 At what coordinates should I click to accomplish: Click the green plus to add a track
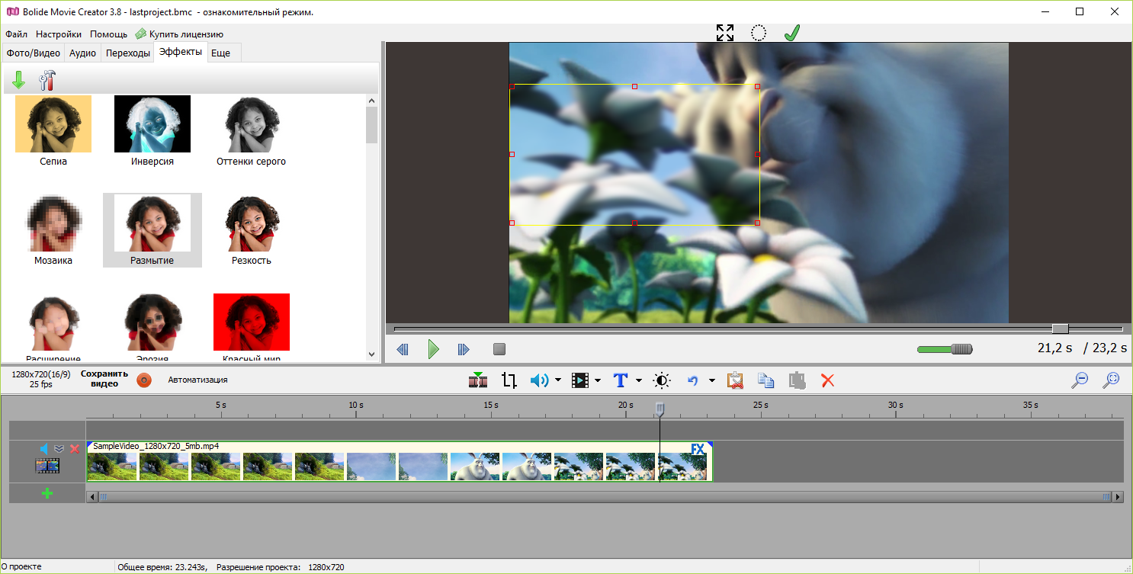[x=47, y=493]
